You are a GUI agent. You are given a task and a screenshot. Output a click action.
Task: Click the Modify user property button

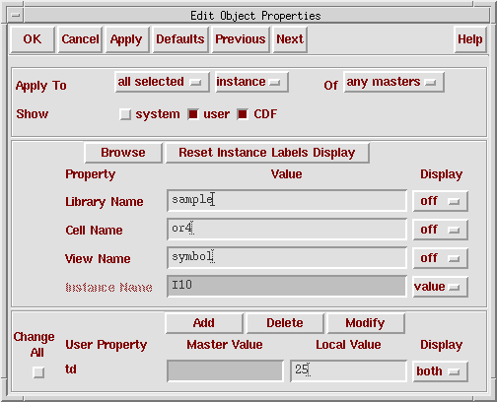[366, 323]
